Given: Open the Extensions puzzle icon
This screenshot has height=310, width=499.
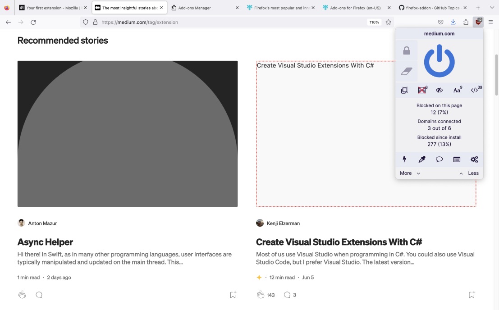Looking at the screenshot, I should pos(466,22).
